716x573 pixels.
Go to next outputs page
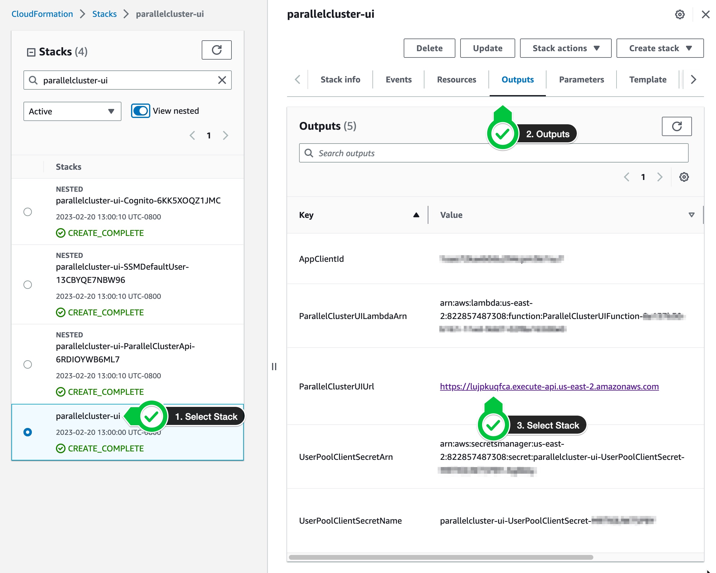(x=660, y=177)
